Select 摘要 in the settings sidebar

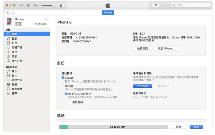tap(27, 34)
